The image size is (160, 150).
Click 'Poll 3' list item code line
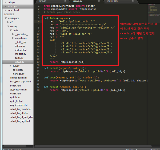pyautogui.click(x=87, y=50)
